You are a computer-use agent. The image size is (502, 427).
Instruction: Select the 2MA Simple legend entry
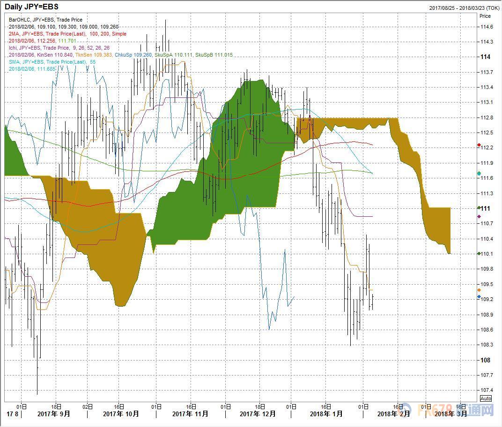pos(67,34)
